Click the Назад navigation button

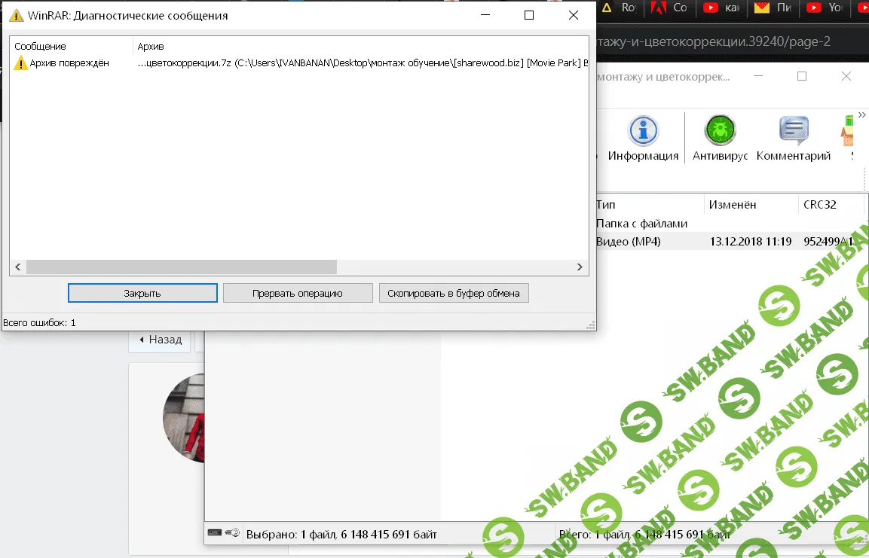(x=160, y=340)
